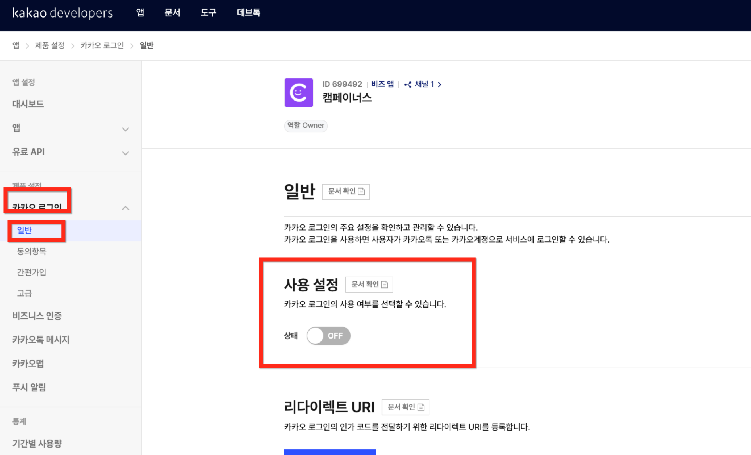Open the 도구 top navigation menu

point(208,13)
